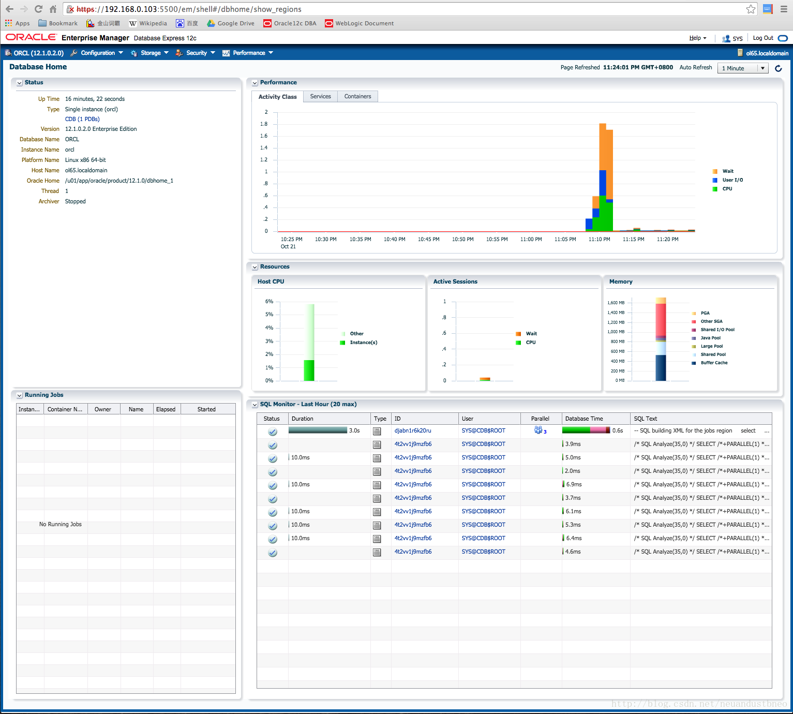Screen dimensions: 793x714
Task: Collapse the Running Jobs section
Action: [20, 395]
